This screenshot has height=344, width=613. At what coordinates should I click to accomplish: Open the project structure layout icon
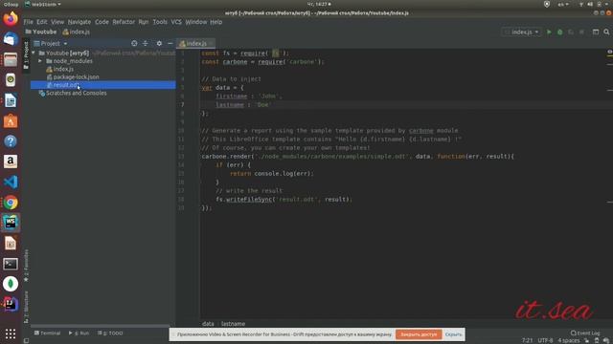point(596,32)
